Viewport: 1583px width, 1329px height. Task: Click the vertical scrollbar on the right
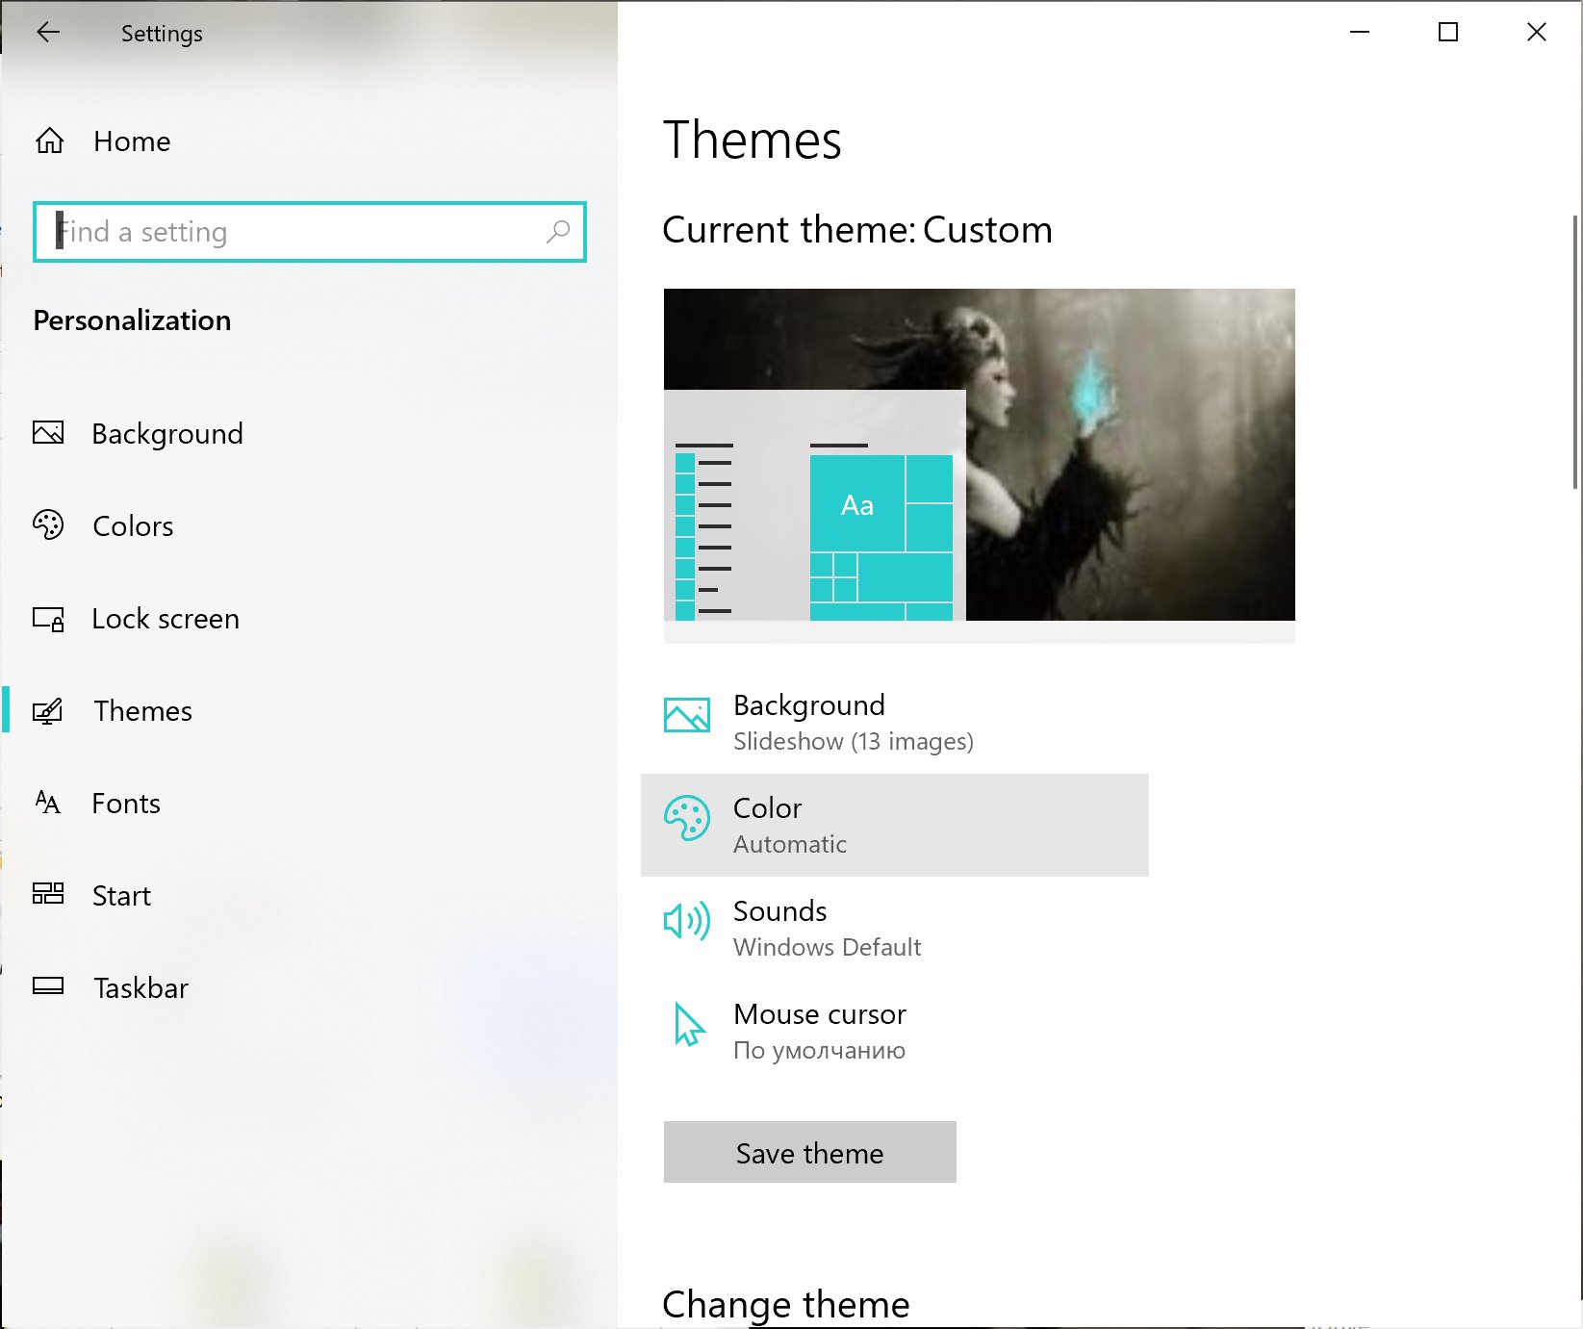[1575, 351]
